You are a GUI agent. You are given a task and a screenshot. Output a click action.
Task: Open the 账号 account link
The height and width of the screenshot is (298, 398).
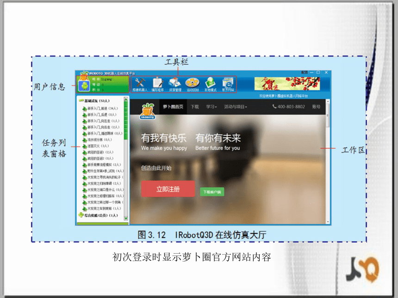tap(316, 107)
